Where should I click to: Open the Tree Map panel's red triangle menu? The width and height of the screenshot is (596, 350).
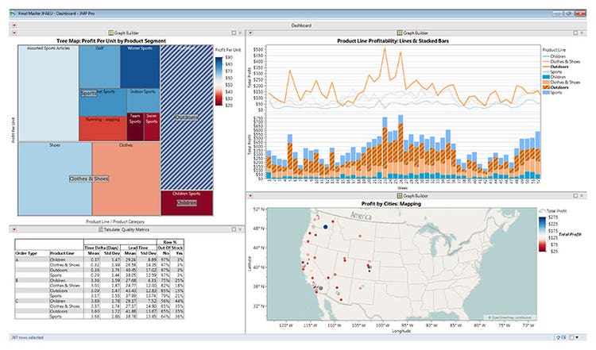coord(14,33)
